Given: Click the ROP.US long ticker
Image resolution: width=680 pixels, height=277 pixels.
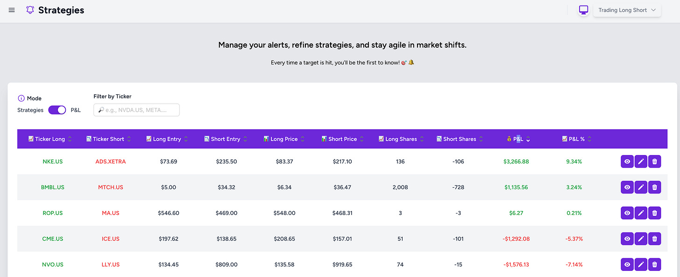Looking at the screenshot, I should [x=52, y=213].
